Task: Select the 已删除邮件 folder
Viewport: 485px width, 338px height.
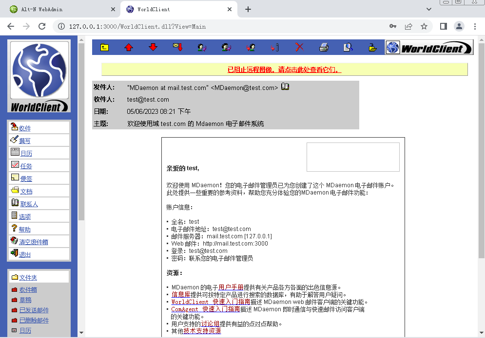Action: coord(34,320)
